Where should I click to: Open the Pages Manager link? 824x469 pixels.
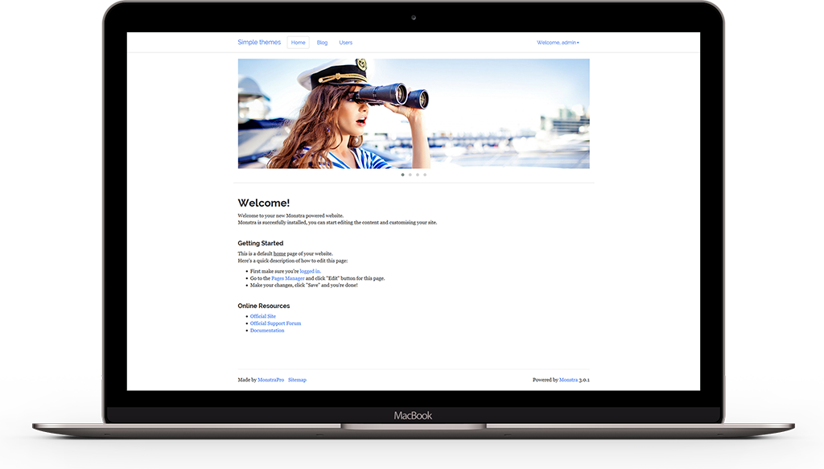pos(288,278)
